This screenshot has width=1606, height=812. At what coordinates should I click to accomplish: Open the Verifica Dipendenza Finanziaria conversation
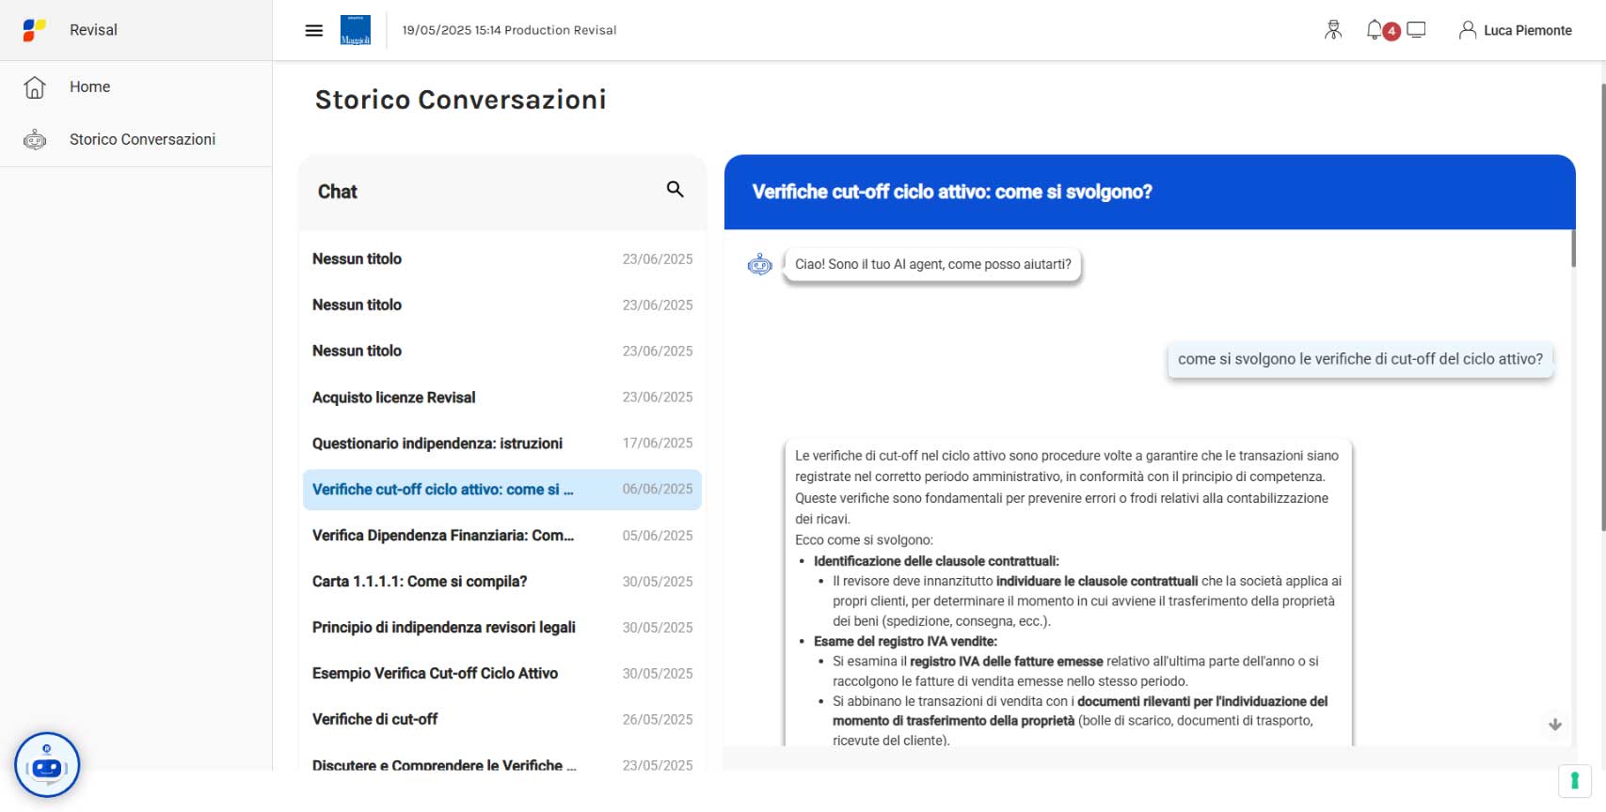(x=502, y=536)
